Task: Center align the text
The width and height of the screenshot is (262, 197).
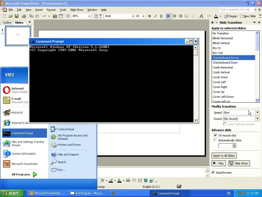Action: point(174,16)
